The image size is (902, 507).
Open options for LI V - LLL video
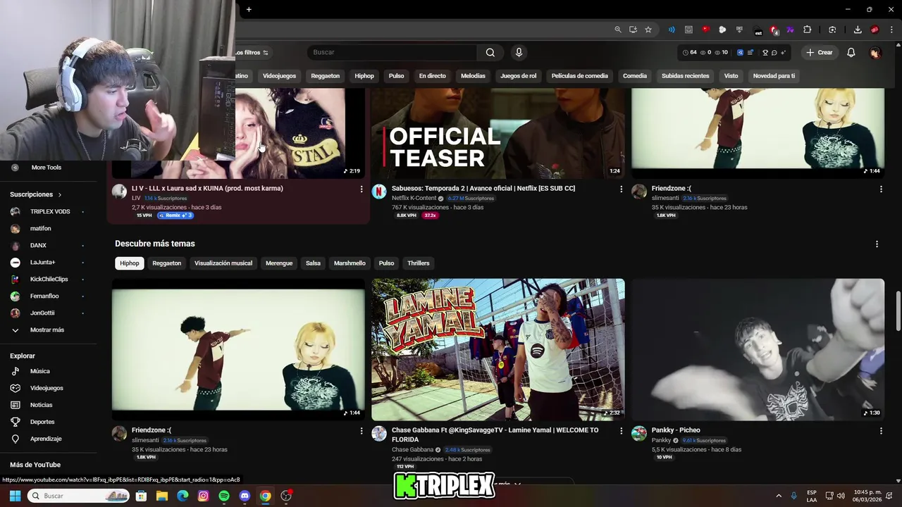362,189
